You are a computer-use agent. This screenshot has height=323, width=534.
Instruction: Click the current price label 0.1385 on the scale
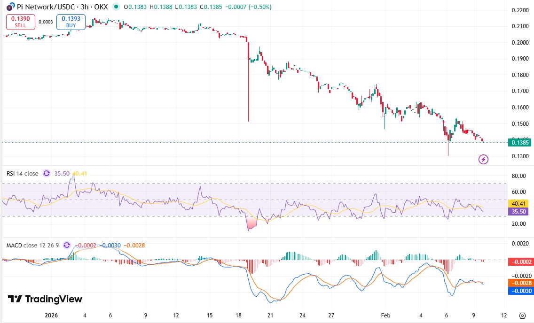520,143
